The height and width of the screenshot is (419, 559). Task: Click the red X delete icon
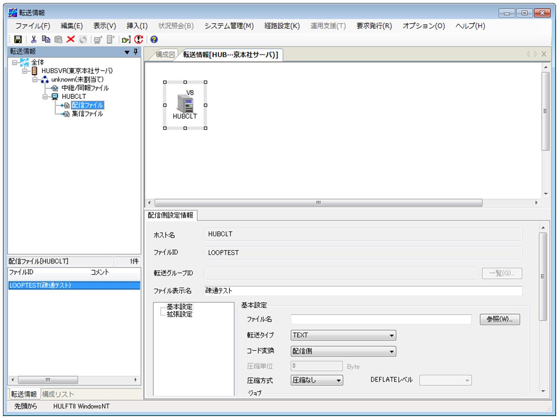pyautogui.click(x=70, y=39)
